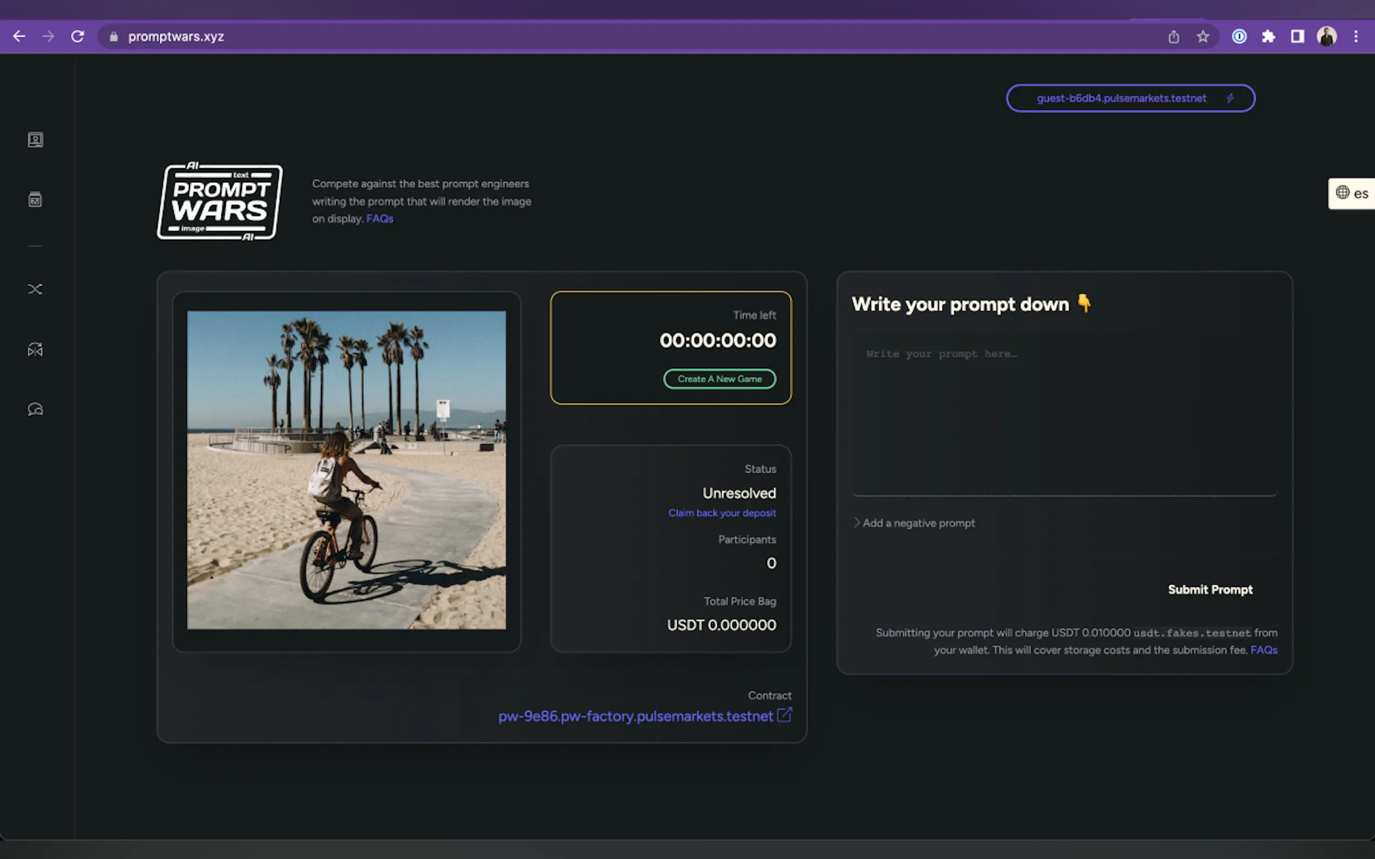This screenshot has height=859, width=1375.
Task: Toggle the browser side panel icon
Action: [x=1297, y=37]
